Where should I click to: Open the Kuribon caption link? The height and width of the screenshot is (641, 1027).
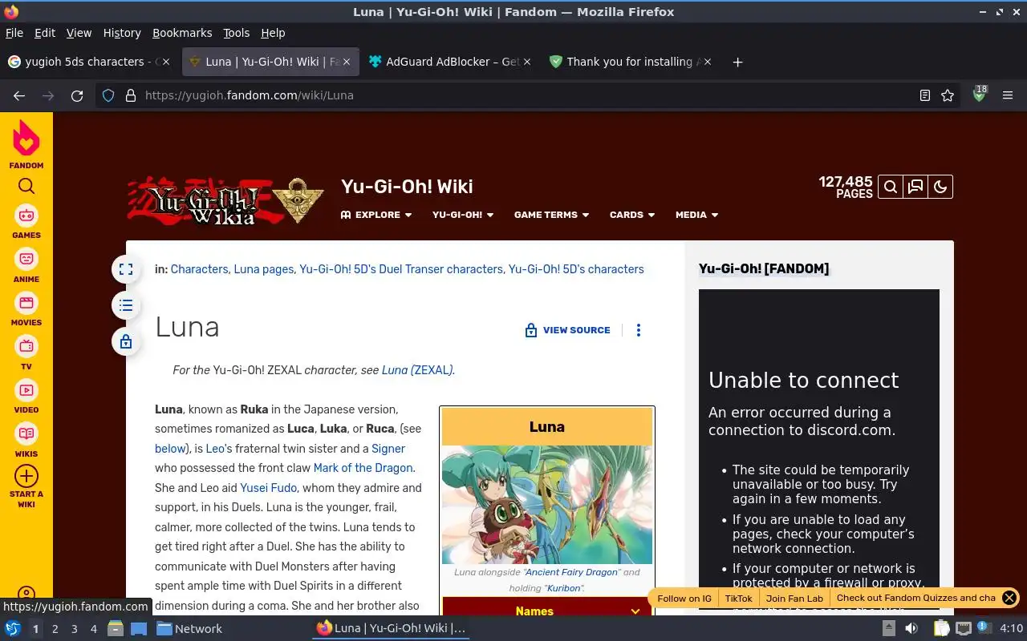(x=565, y=588)
